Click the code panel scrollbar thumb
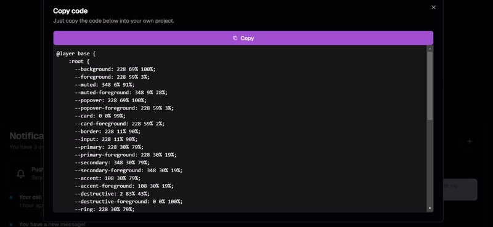Screen dimensions: 493x227 [430, 86]
